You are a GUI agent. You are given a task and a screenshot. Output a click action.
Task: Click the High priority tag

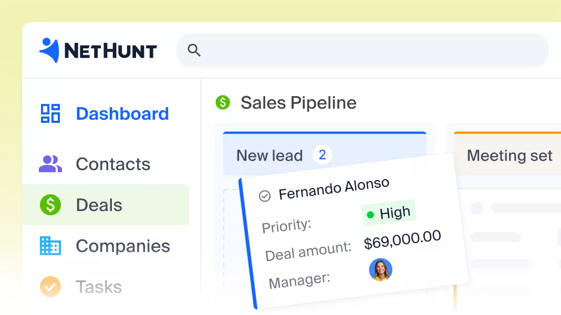click(389, 213)
